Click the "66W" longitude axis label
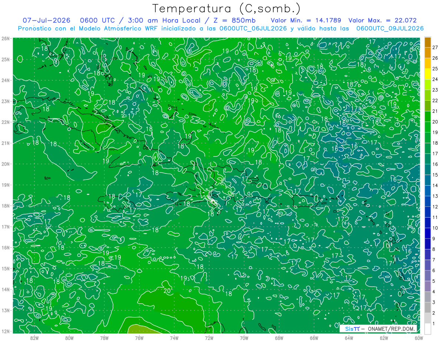The width and height of the screenshot is (445, 343). pyautogui.click(x=314, y=338)
